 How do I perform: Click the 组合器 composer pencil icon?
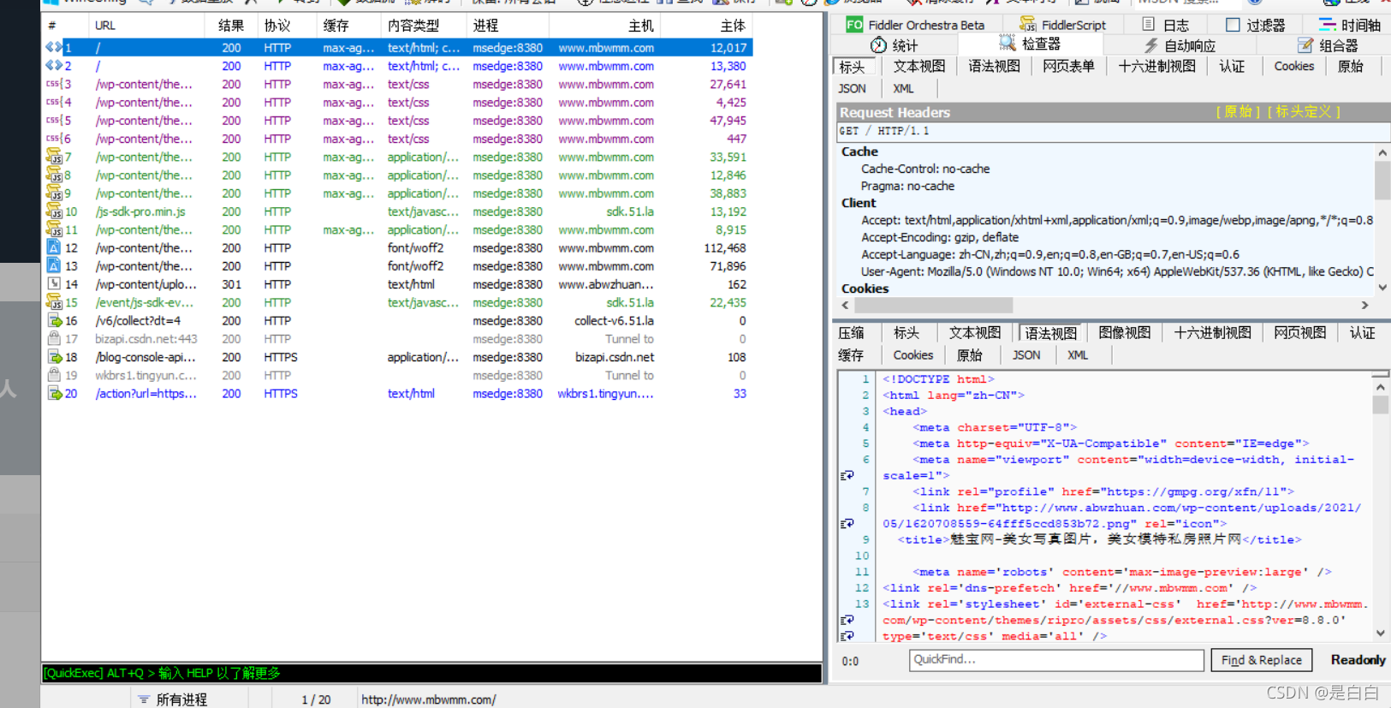point(1305,45)
